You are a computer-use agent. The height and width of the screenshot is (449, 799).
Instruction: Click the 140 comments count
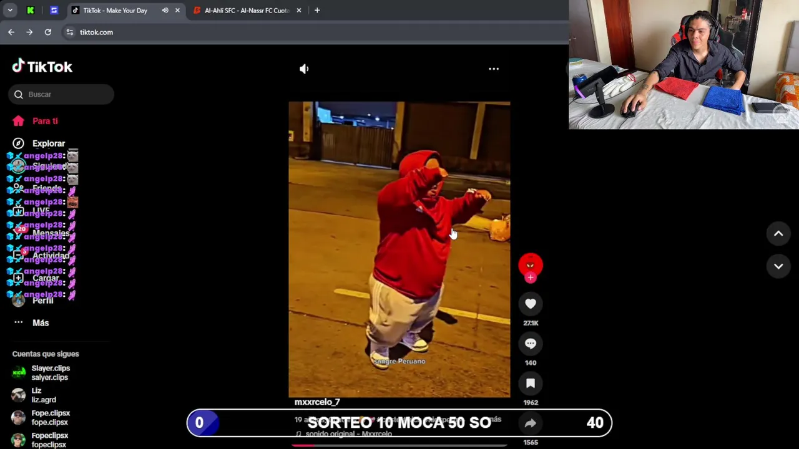click(x=531, y=363)
